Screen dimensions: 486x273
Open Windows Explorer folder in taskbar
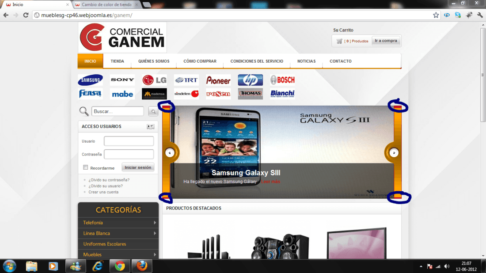tap(31, 266)
